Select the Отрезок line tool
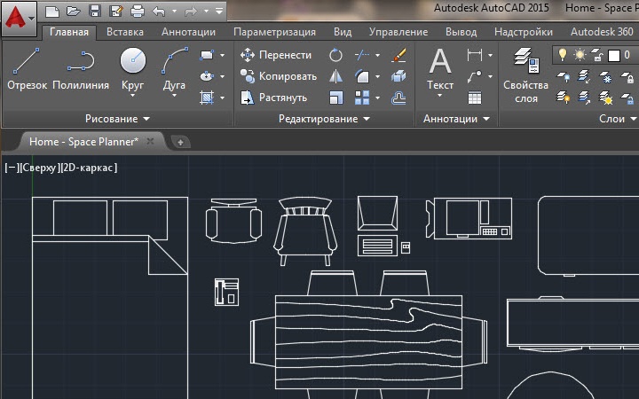 [x=27, y=68]
